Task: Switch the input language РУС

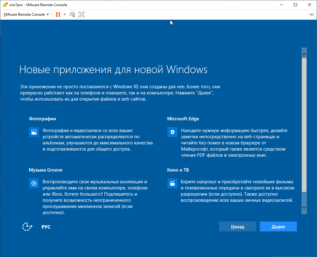Action: coord(46,227)
